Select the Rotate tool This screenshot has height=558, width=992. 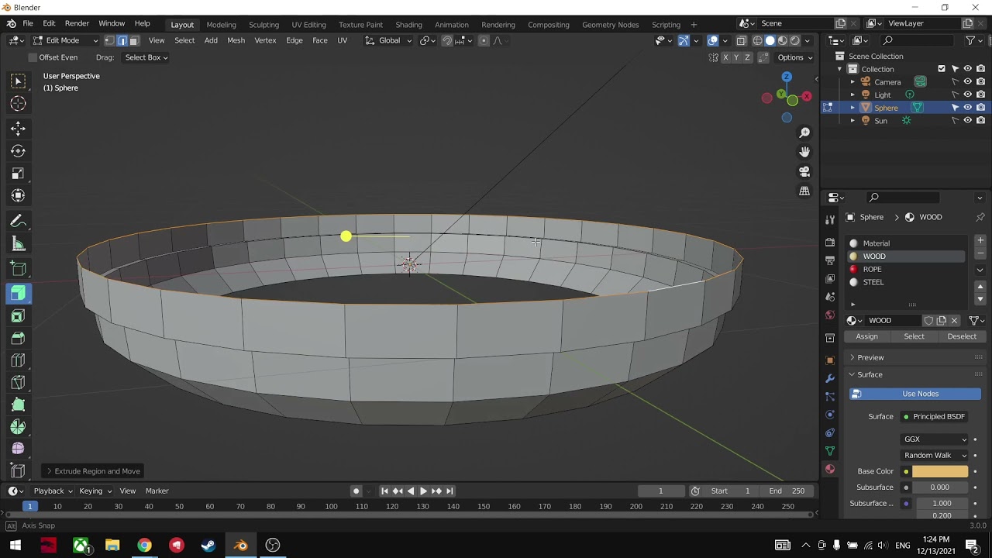(x=18, y=151)
